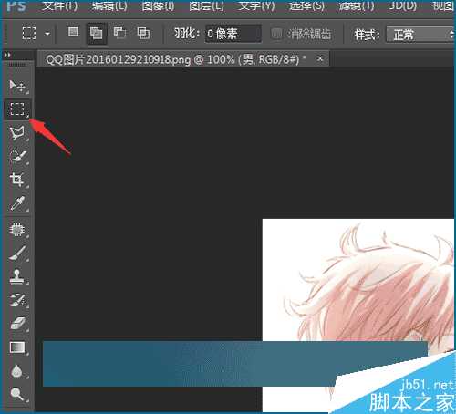Select the Rectangular Marquee tool
456x414 pixels.
[17, 109]
